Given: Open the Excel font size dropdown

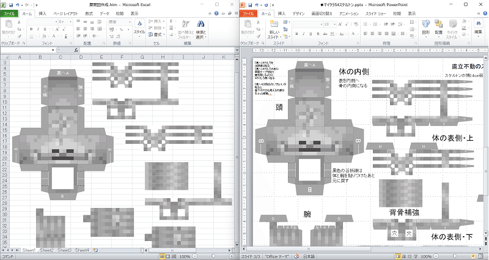Looking at the screenshot, I should (x=70, y=22).
